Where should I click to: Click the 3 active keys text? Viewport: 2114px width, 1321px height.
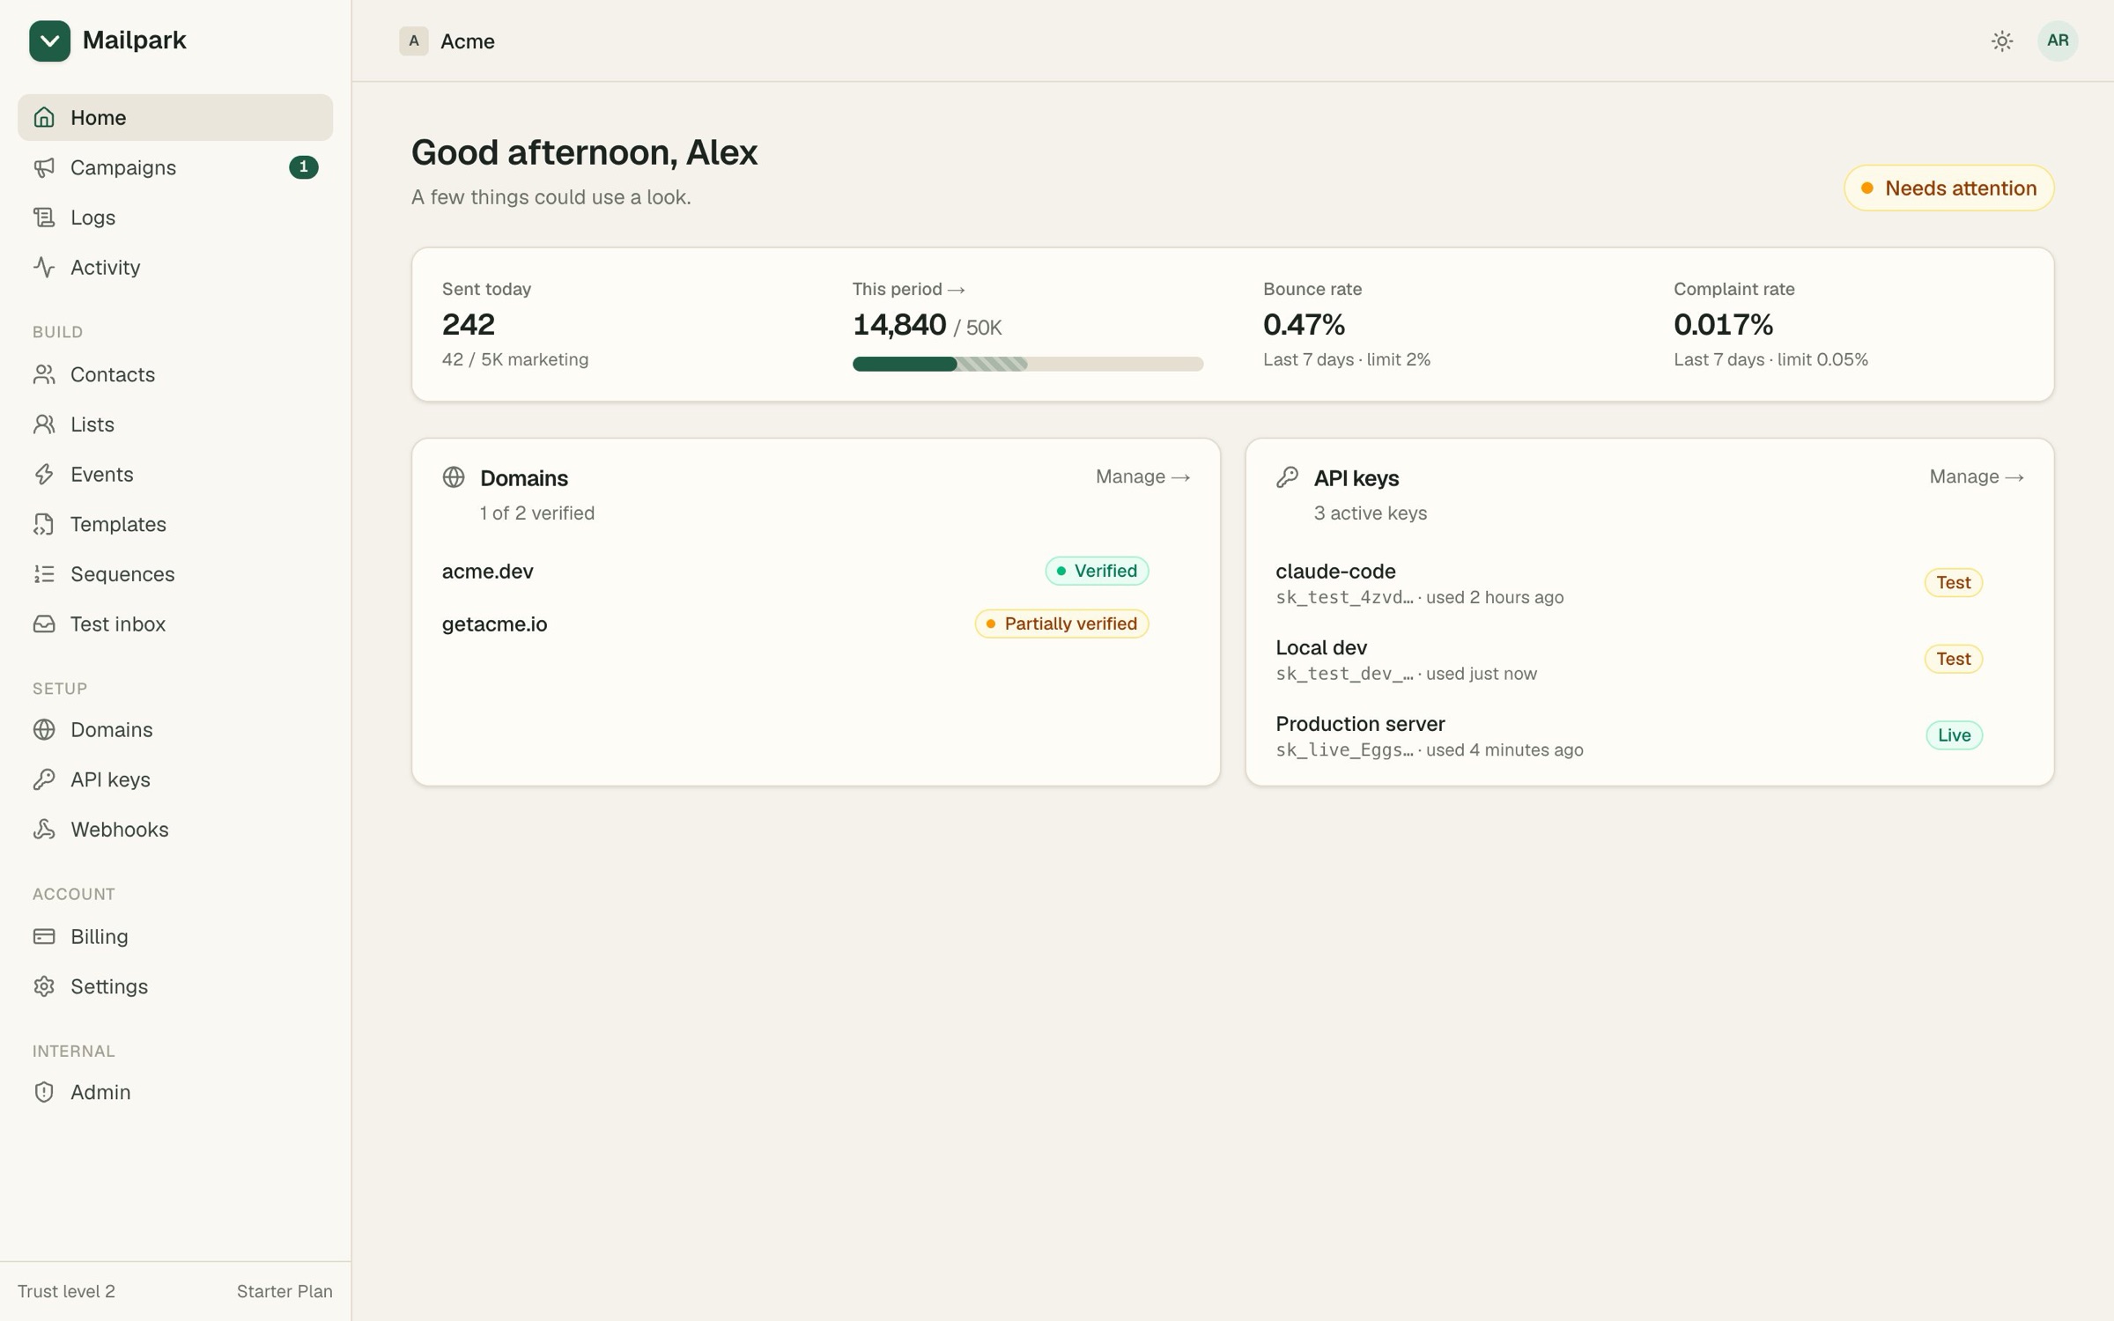1370,513
